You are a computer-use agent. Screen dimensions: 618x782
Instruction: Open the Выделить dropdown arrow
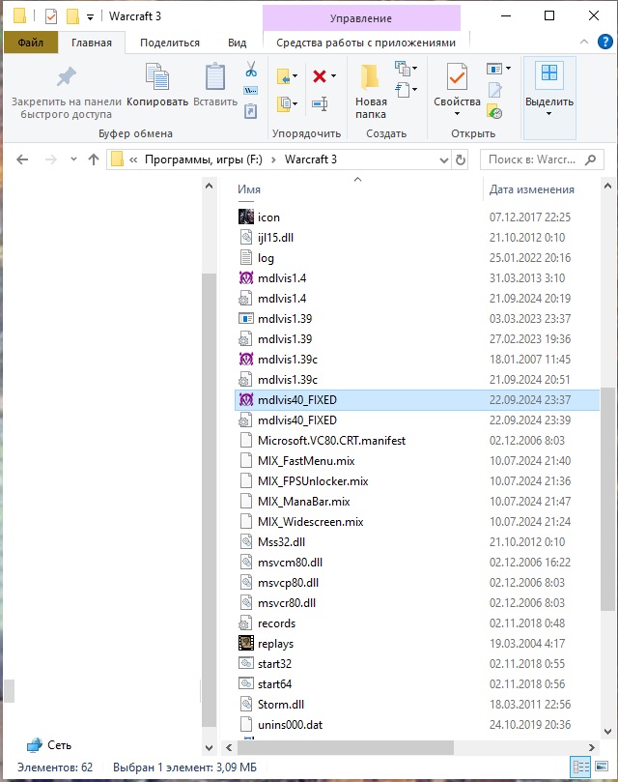(x=549, y=114)
